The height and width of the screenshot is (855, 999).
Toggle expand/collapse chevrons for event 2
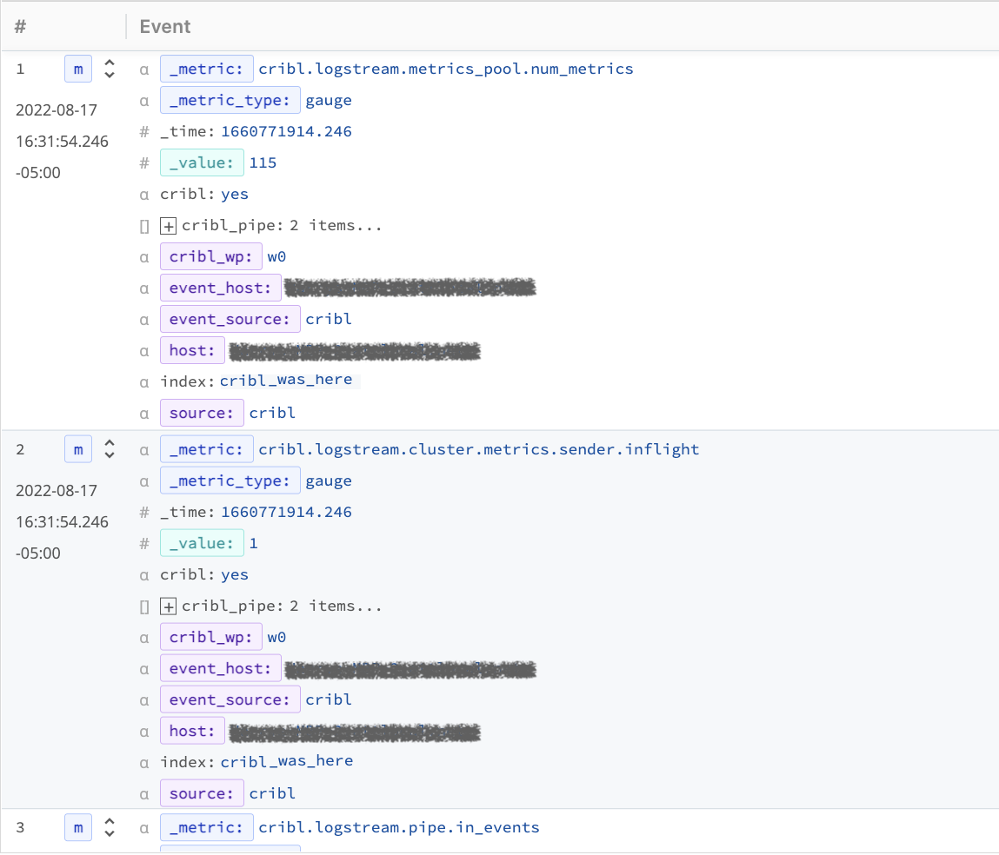click(110, 450)
